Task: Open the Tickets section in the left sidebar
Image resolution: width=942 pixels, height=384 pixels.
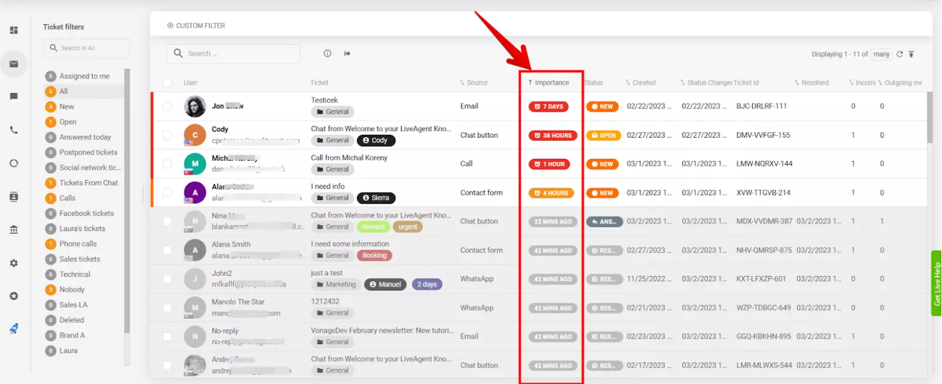Action: click(x=15, y=64)
